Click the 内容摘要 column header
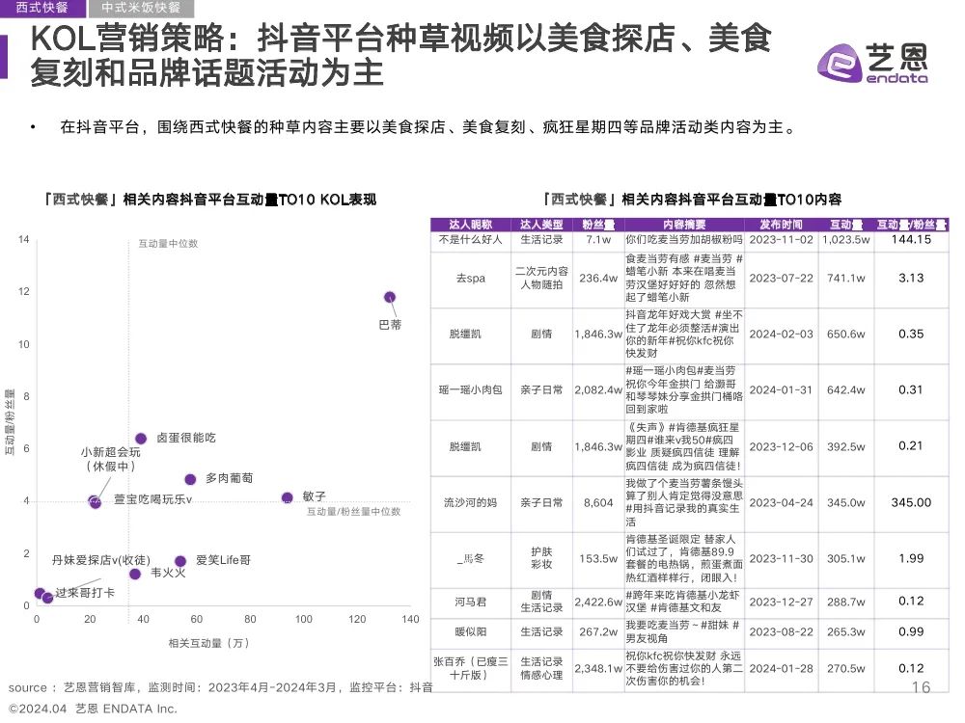Screen dimensions: 965x723 point(684,225)
